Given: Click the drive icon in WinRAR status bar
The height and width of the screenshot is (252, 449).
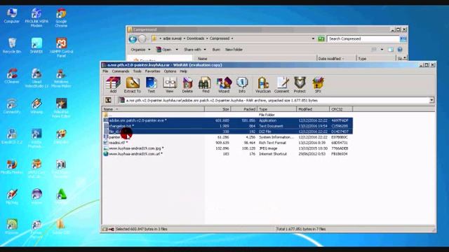Looking at the screenshot, I should coord(105,229).
